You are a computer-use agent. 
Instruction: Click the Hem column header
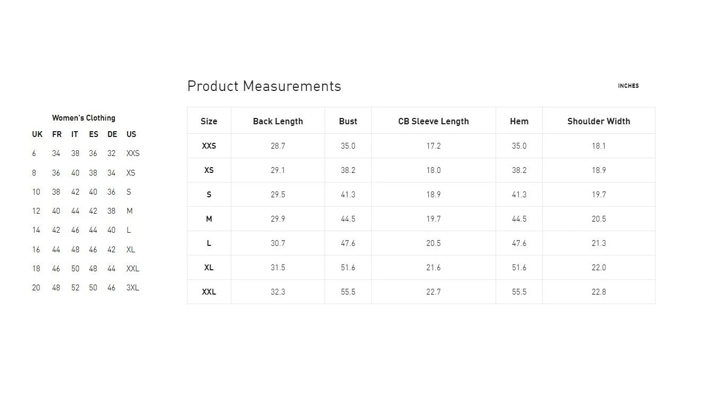coord(519,121)
